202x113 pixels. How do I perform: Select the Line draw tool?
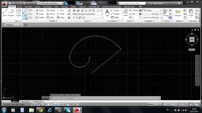pos(5,13)
